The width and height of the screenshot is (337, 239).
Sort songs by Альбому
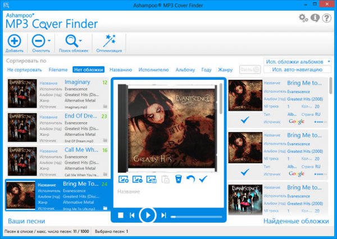point(185,70)
